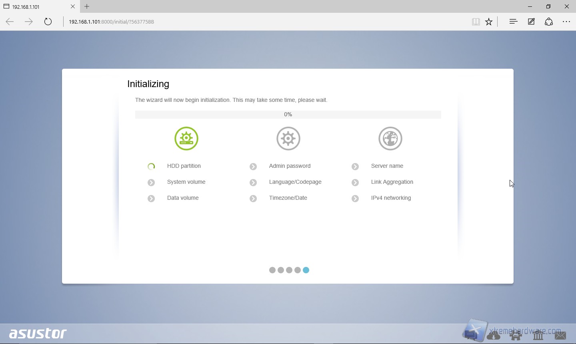Viewport: 576px width, 344px height.
Task: Click the arrow icon beside Server name
Action: pyautogui.click(x=355, y=167)
